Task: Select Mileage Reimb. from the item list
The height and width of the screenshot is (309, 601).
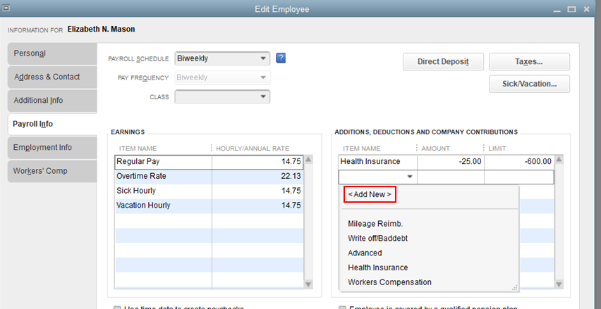Action: click(375, 223)
